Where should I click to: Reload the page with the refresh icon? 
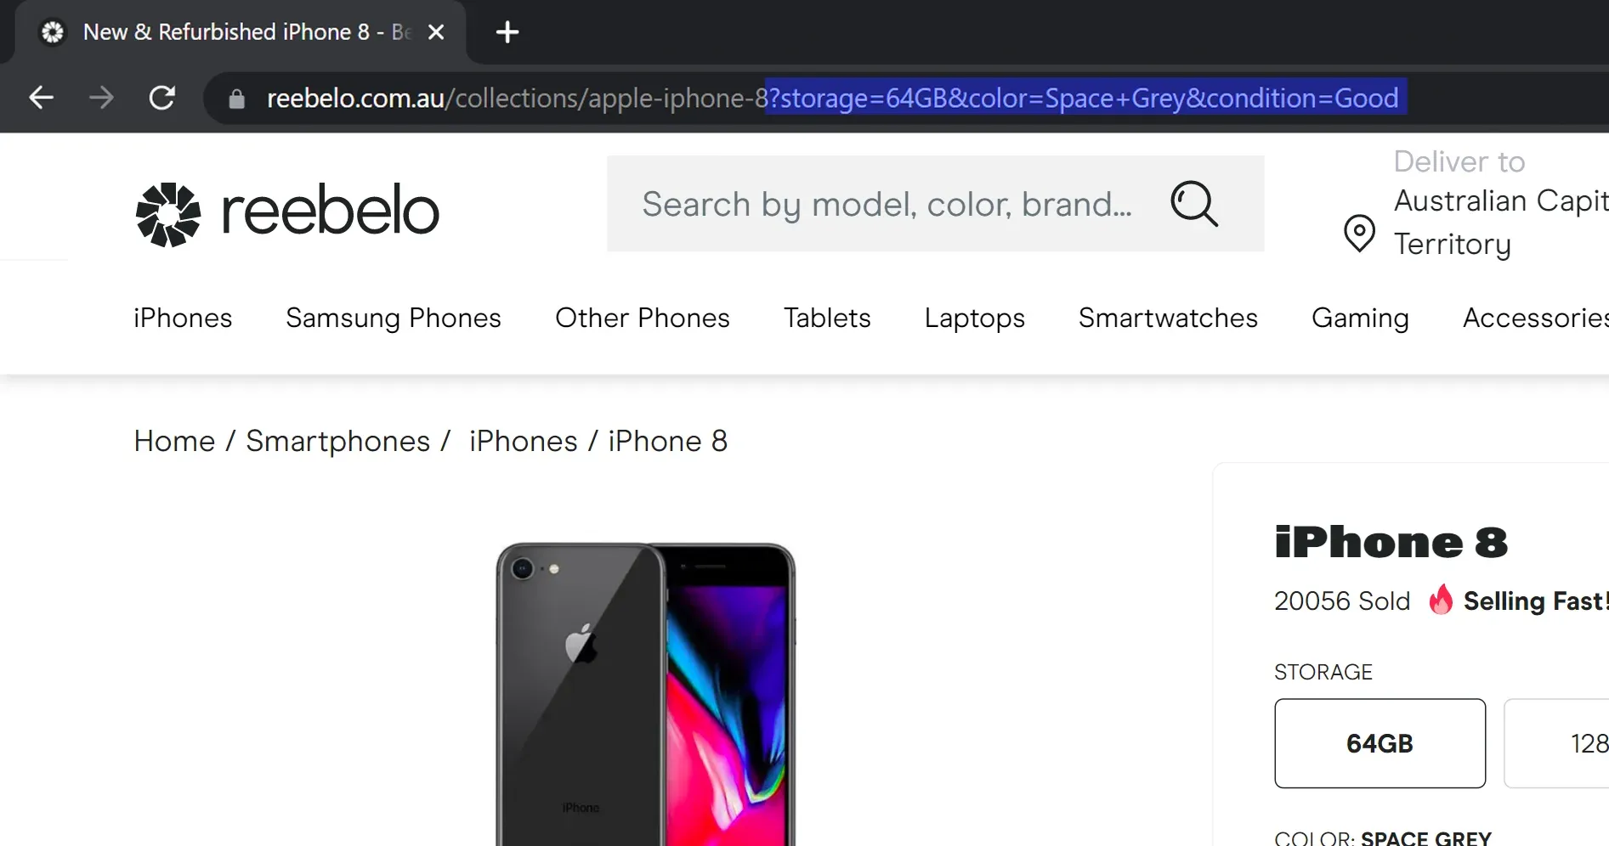coord(163,97)
